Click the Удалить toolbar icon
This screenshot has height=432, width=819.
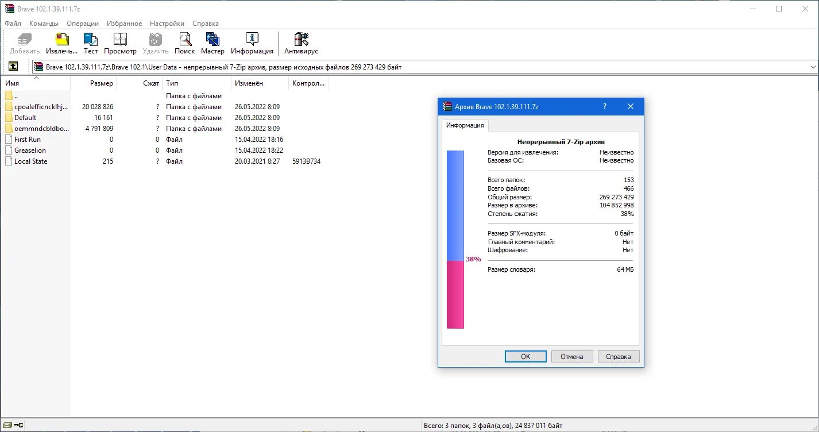pyautogui.click(x=155, y=43)
